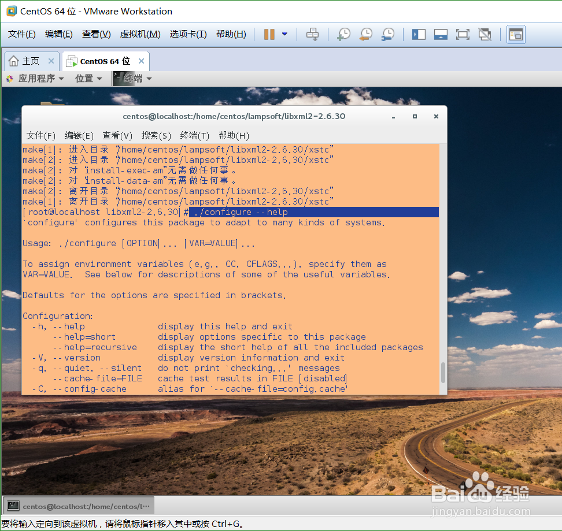
Task: Click the 'install-exec-am' make output line
Action: click(x=130, y=170)
